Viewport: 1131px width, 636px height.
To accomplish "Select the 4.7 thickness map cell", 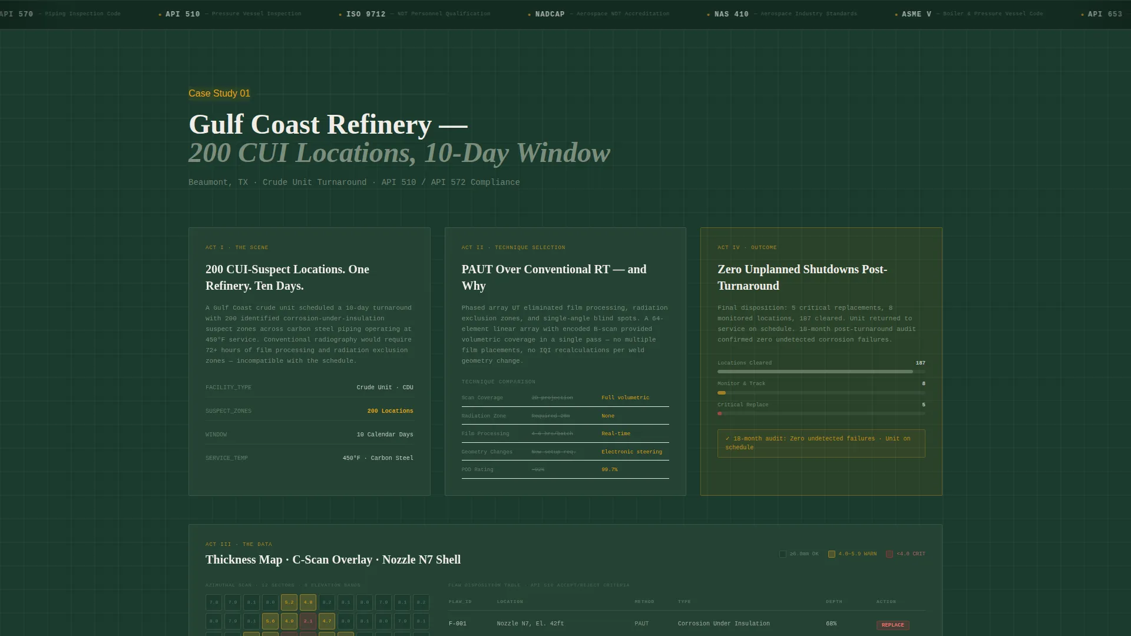I will coord(327,621).
